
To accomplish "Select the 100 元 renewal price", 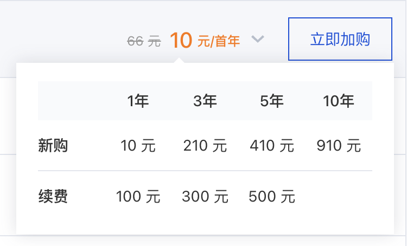I will (138, 197).
